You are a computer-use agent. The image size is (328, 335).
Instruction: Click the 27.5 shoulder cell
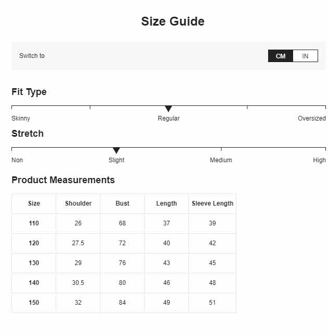click(78, 243)
